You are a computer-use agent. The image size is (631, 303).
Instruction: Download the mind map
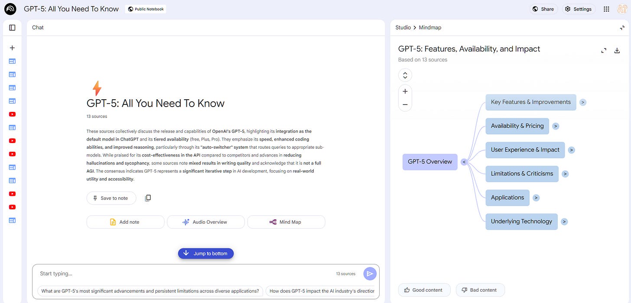(x=617, y=51)
